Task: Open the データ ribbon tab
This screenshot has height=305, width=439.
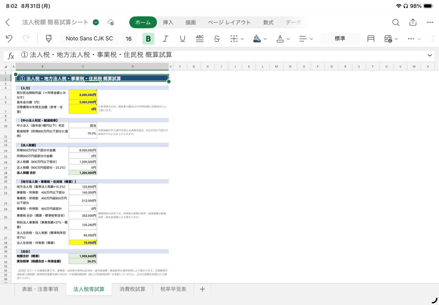Action: pos(293,22)
